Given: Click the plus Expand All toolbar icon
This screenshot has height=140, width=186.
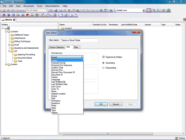Looking at the screenshot, I should click(x=93, y=10).
